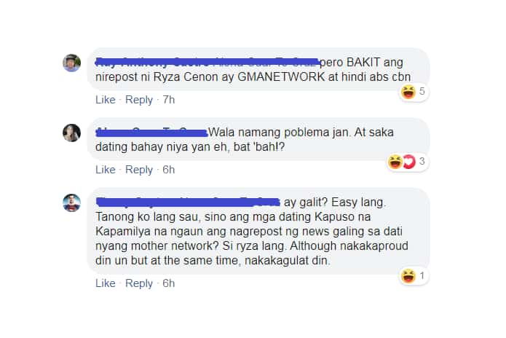
Task: Open the second commenter's profile picture
Action: [x=71, y=133]
